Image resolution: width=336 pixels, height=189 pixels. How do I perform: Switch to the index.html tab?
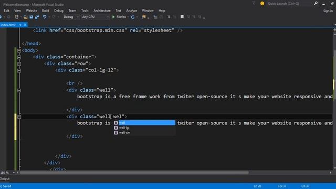point(8,25)
